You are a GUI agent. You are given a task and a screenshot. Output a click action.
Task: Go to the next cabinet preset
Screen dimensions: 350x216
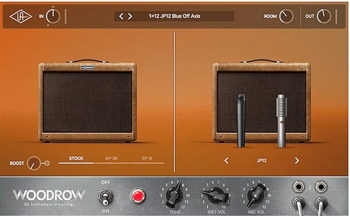(130, 16)
